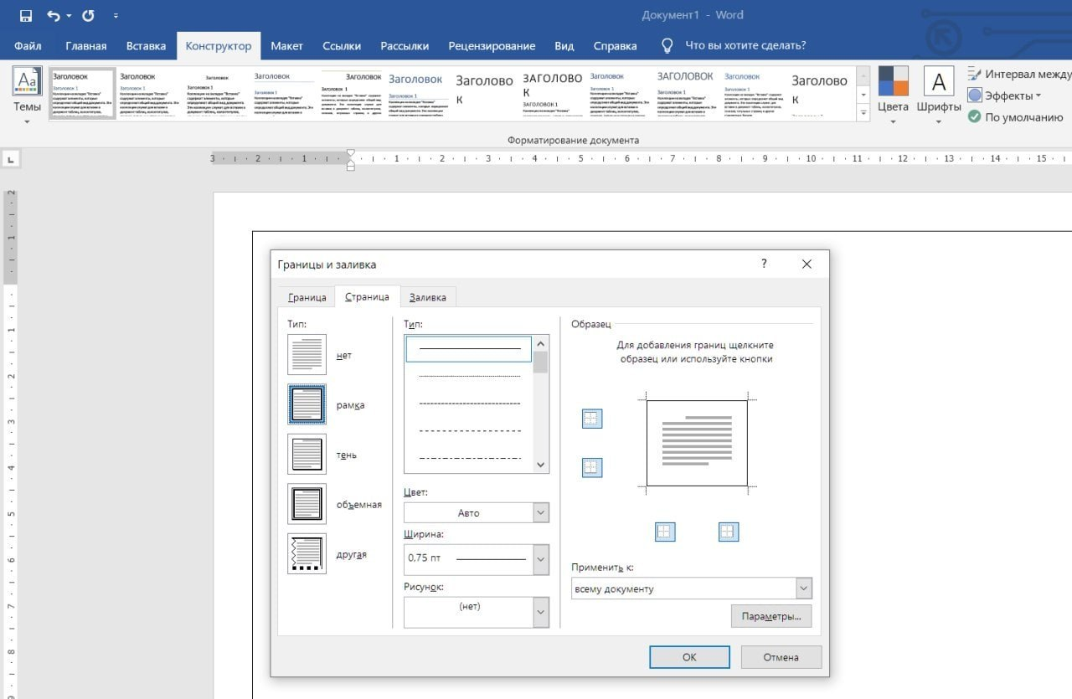Expand the 'Применить к' dropdown
1072x699 pixels.
803,588
